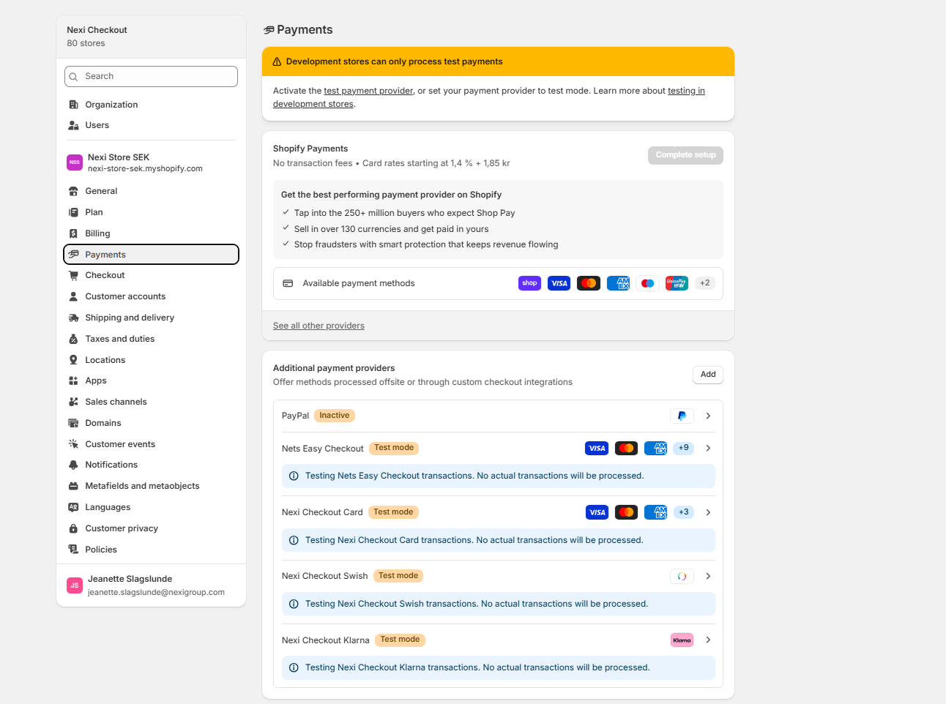Click the Klarna logo badge
Viewport: 946px width, 704px height.
(682, 640)
